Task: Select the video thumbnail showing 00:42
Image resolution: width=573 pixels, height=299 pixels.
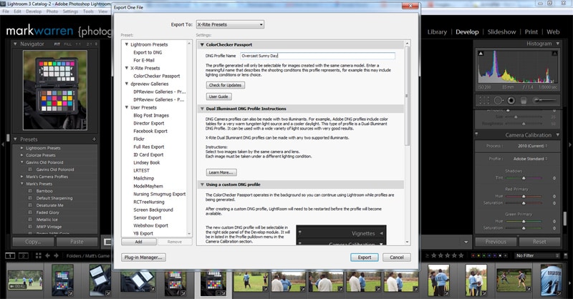Action: (x=25, y=280)
